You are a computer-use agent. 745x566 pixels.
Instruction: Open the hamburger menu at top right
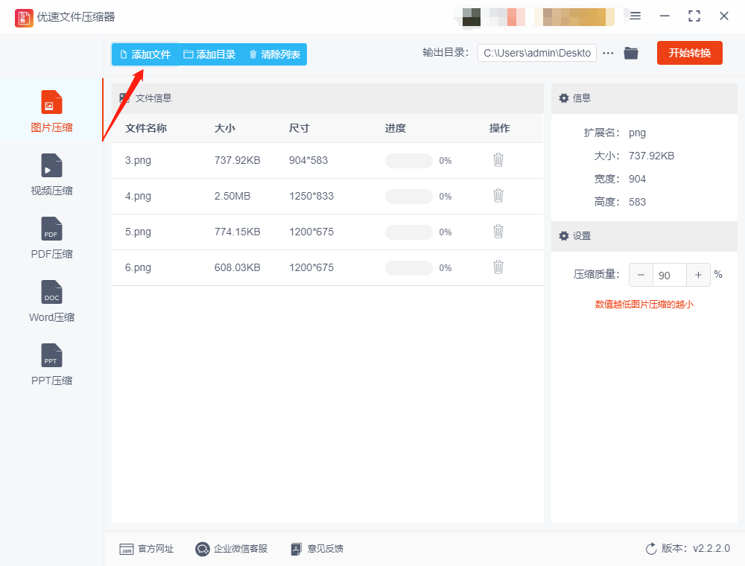(x=637, y=16)
